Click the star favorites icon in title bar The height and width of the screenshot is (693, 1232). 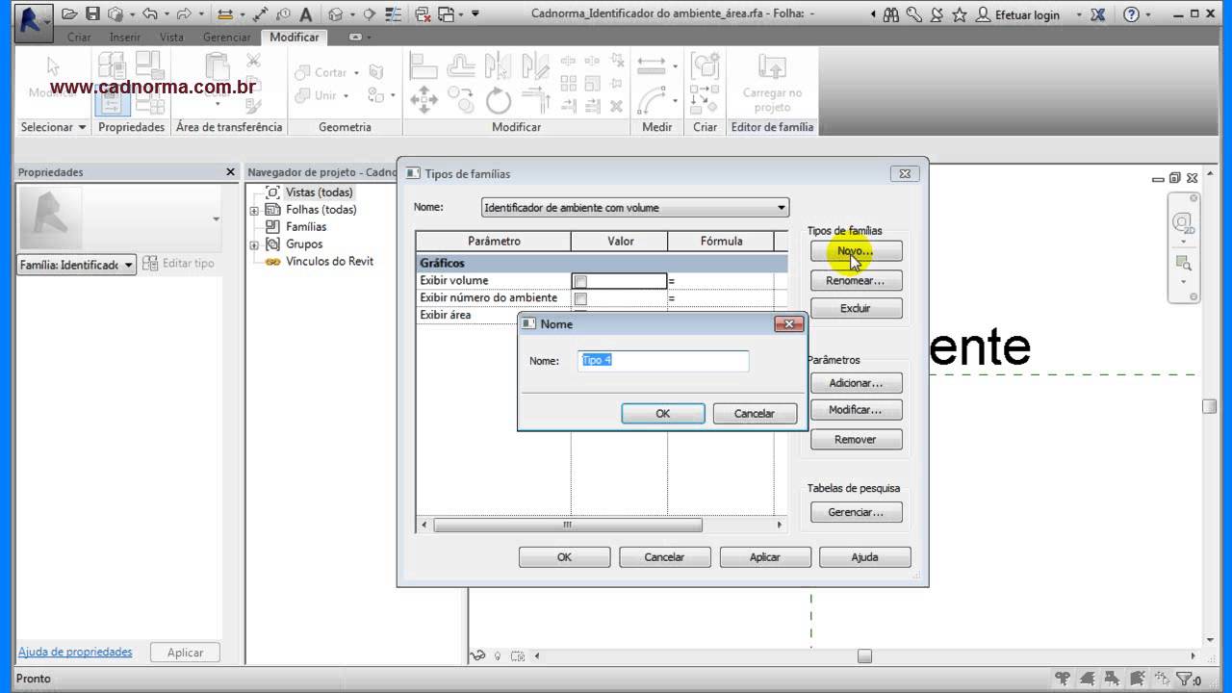960,14
